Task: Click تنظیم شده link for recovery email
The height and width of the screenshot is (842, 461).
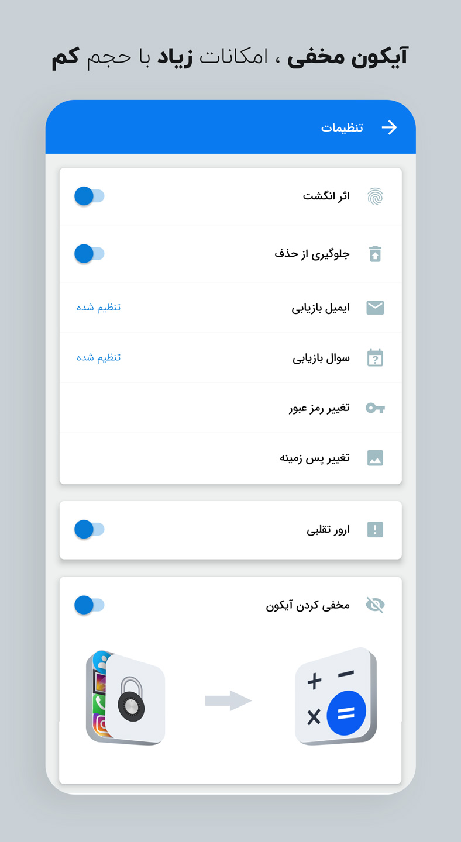Action: click(98, 308)
